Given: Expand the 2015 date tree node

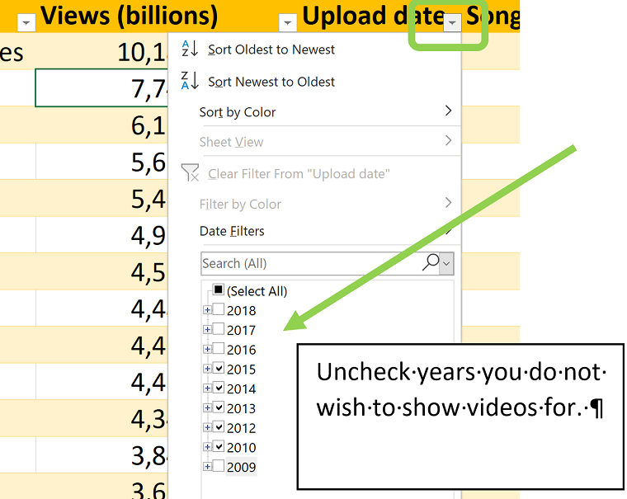Looking at the screenshot, I should (207, 369).
